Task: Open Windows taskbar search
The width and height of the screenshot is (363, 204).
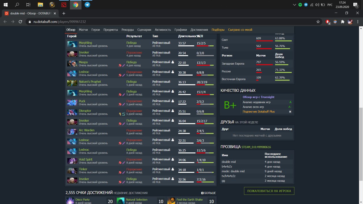Action: (17, 5)
